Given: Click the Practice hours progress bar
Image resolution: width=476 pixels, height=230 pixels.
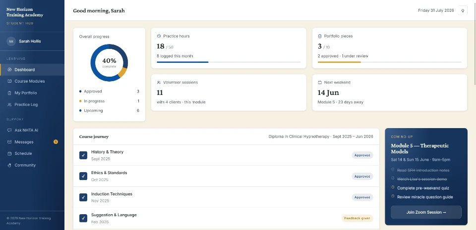Looking at the screenshot, I should (x=229, y=62).
